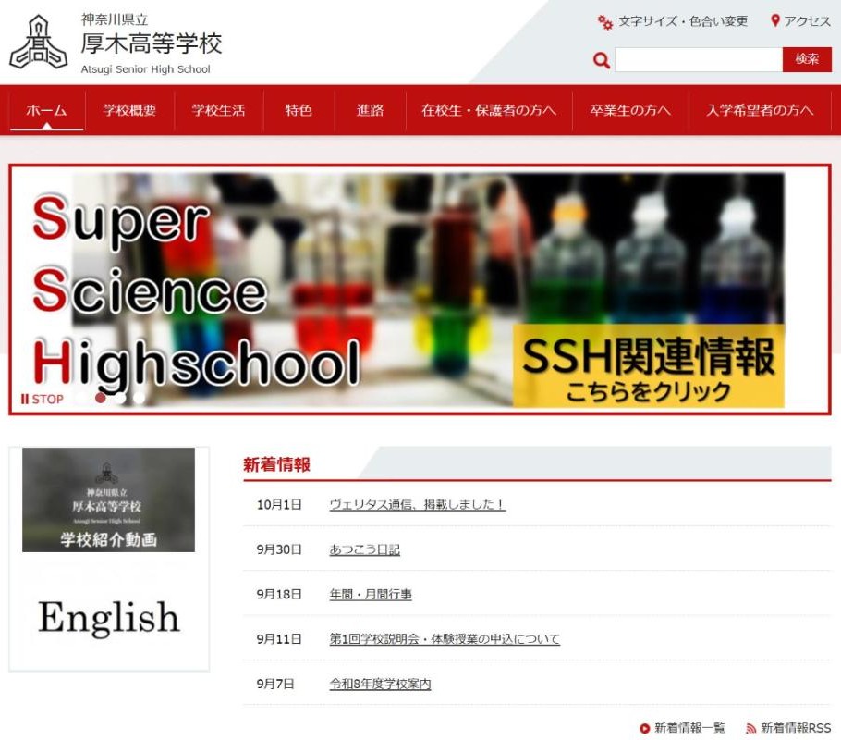Click the 9月18日 news date

(279, 595)
